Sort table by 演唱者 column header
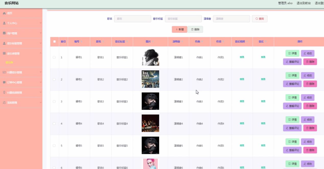This screenshot has height=169, width=324. tap(178, 42)
